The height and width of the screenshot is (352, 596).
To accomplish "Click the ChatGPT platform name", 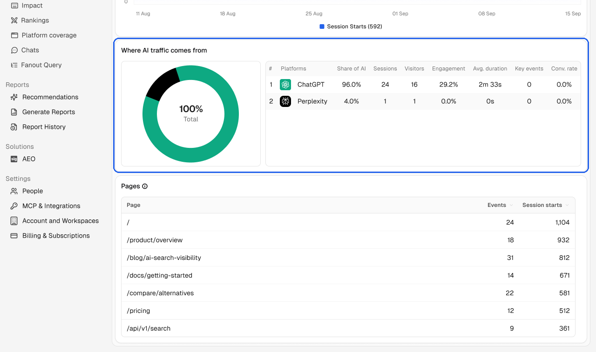I will (311, 85).
